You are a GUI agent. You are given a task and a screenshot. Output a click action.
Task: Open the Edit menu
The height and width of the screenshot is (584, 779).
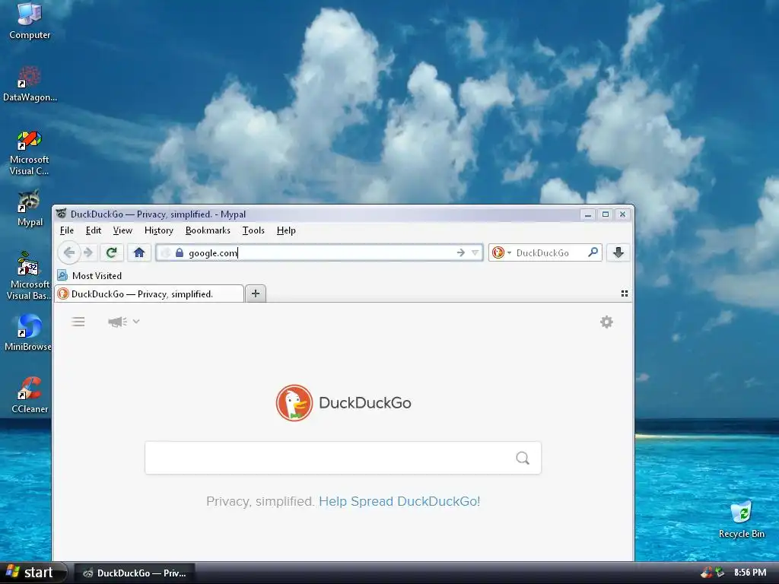point(94,230)
